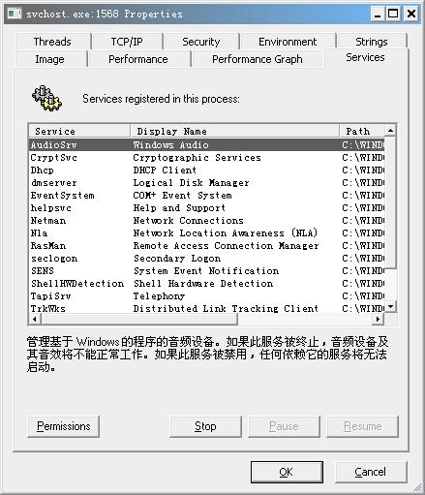Click the disabled Pause button

tap(284, 426)
